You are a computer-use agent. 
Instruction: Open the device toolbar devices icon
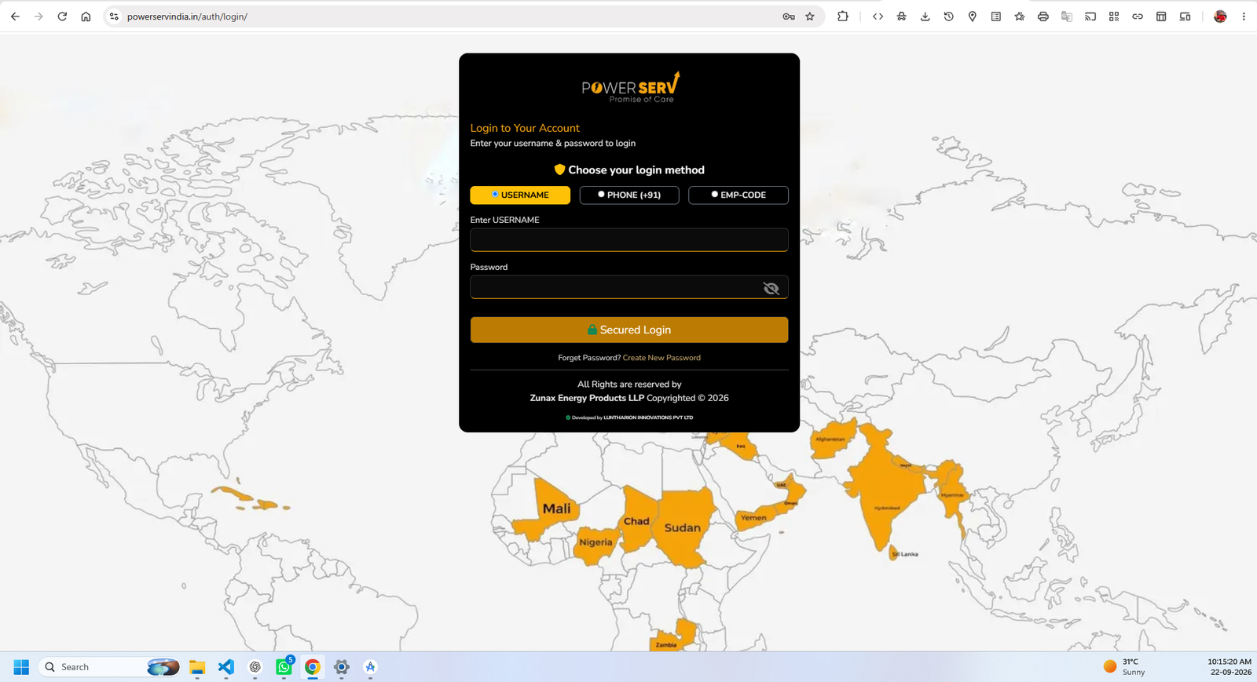(1185, 16)
